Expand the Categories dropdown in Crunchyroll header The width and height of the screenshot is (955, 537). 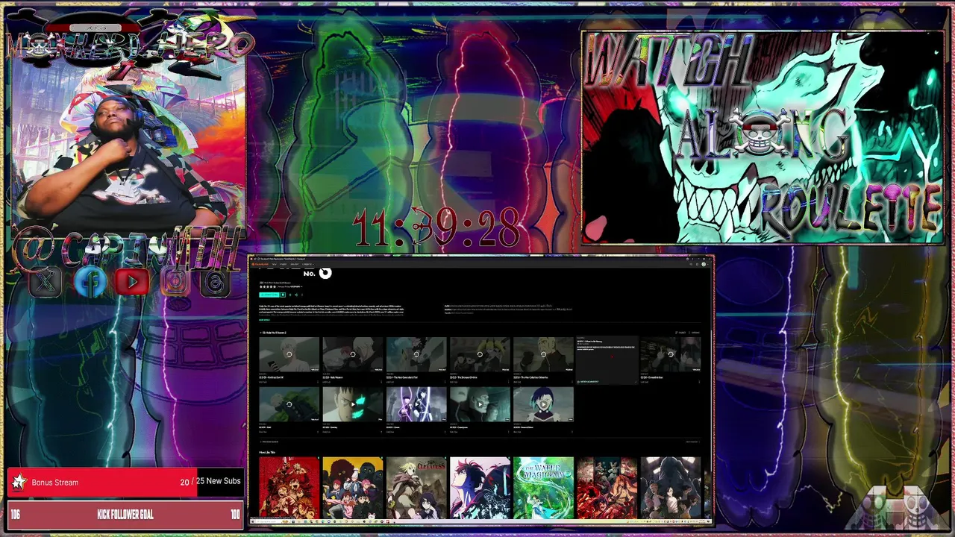tap(307, 264)
